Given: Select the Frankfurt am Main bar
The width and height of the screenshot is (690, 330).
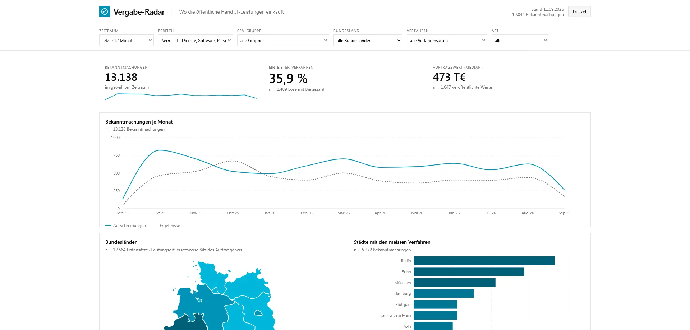Looking at the screenshot, I should pos(435,315).
